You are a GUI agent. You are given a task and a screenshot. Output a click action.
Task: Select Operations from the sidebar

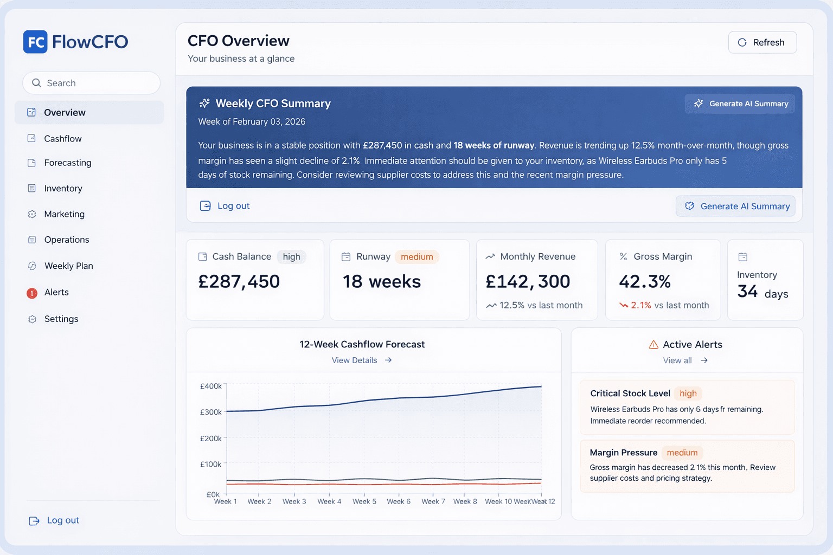66,240
